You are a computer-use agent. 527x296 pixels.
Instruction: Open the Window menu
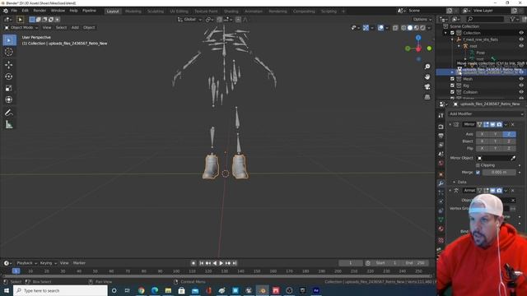58,11
